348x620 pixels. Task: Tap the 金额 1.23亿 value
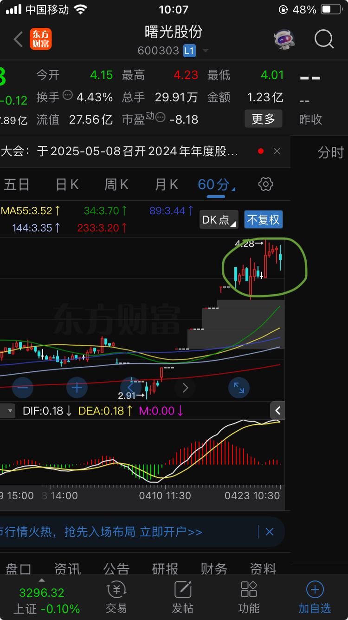point(265,97)
